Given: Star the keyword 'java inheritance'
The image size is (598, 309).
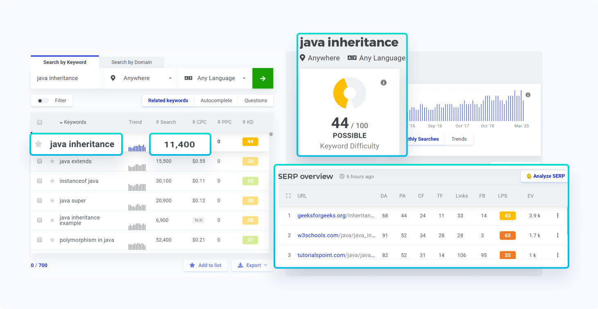Looking at the screenshot, I should [39, 144].
